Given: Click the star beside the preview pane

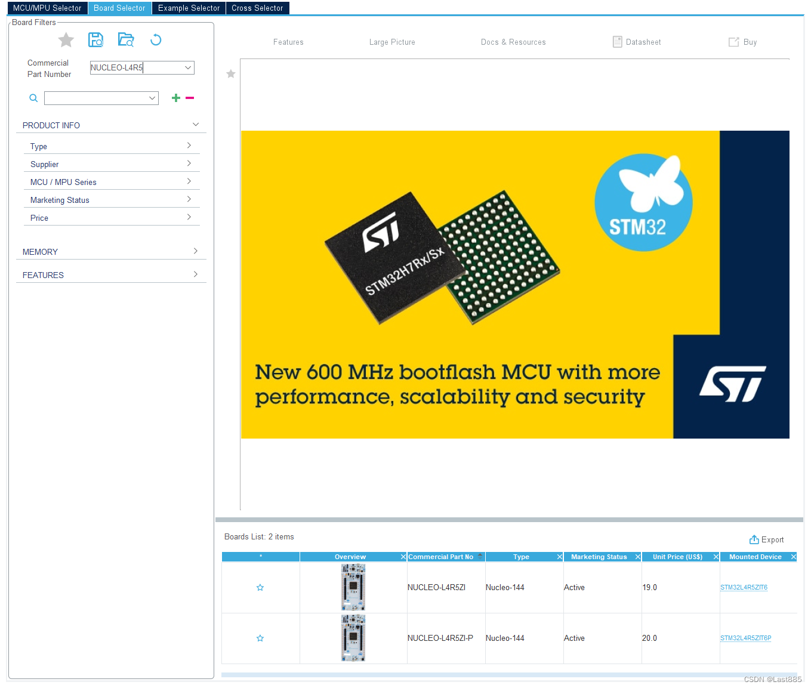Looking at the screenshot, I should tap(231, 74).
